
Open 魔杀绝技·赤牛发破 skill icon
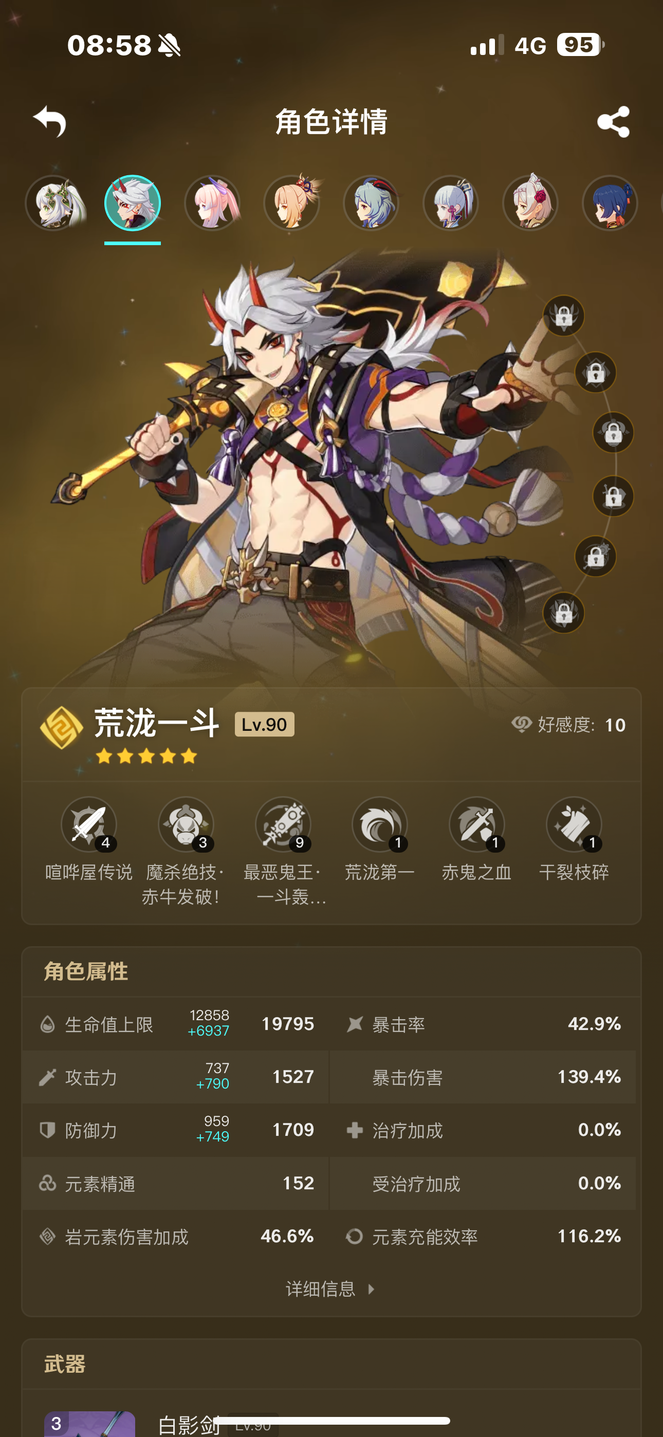click(x=186, y=824)
